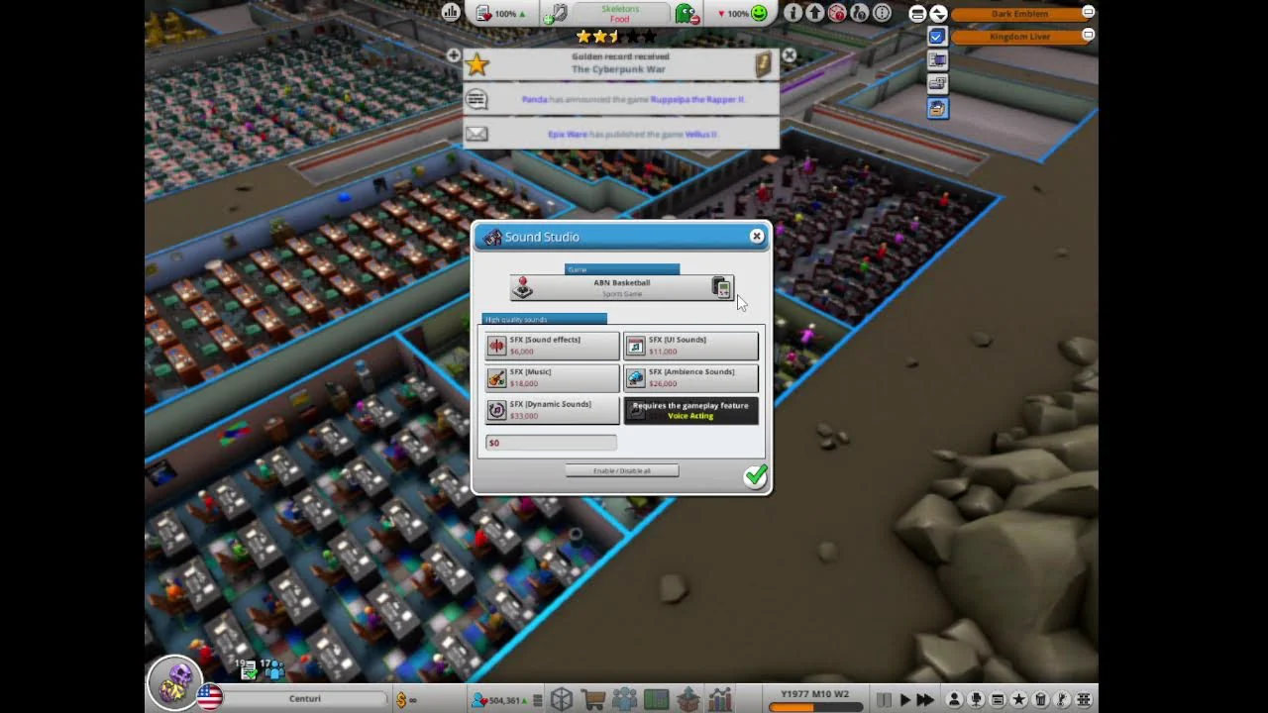Toggle the SFX UI Sounds option
The image size is (1268, 713).
(690, 346)
